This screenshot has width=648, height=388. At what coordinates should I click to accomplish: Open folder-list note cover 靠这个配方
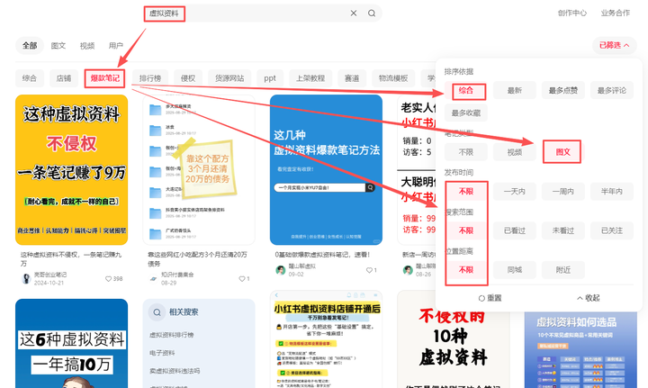point(199,170)
